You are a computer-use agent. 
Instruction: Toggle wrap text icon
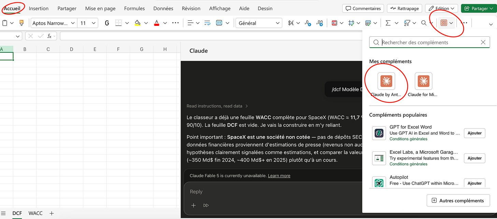coord(207,23)
